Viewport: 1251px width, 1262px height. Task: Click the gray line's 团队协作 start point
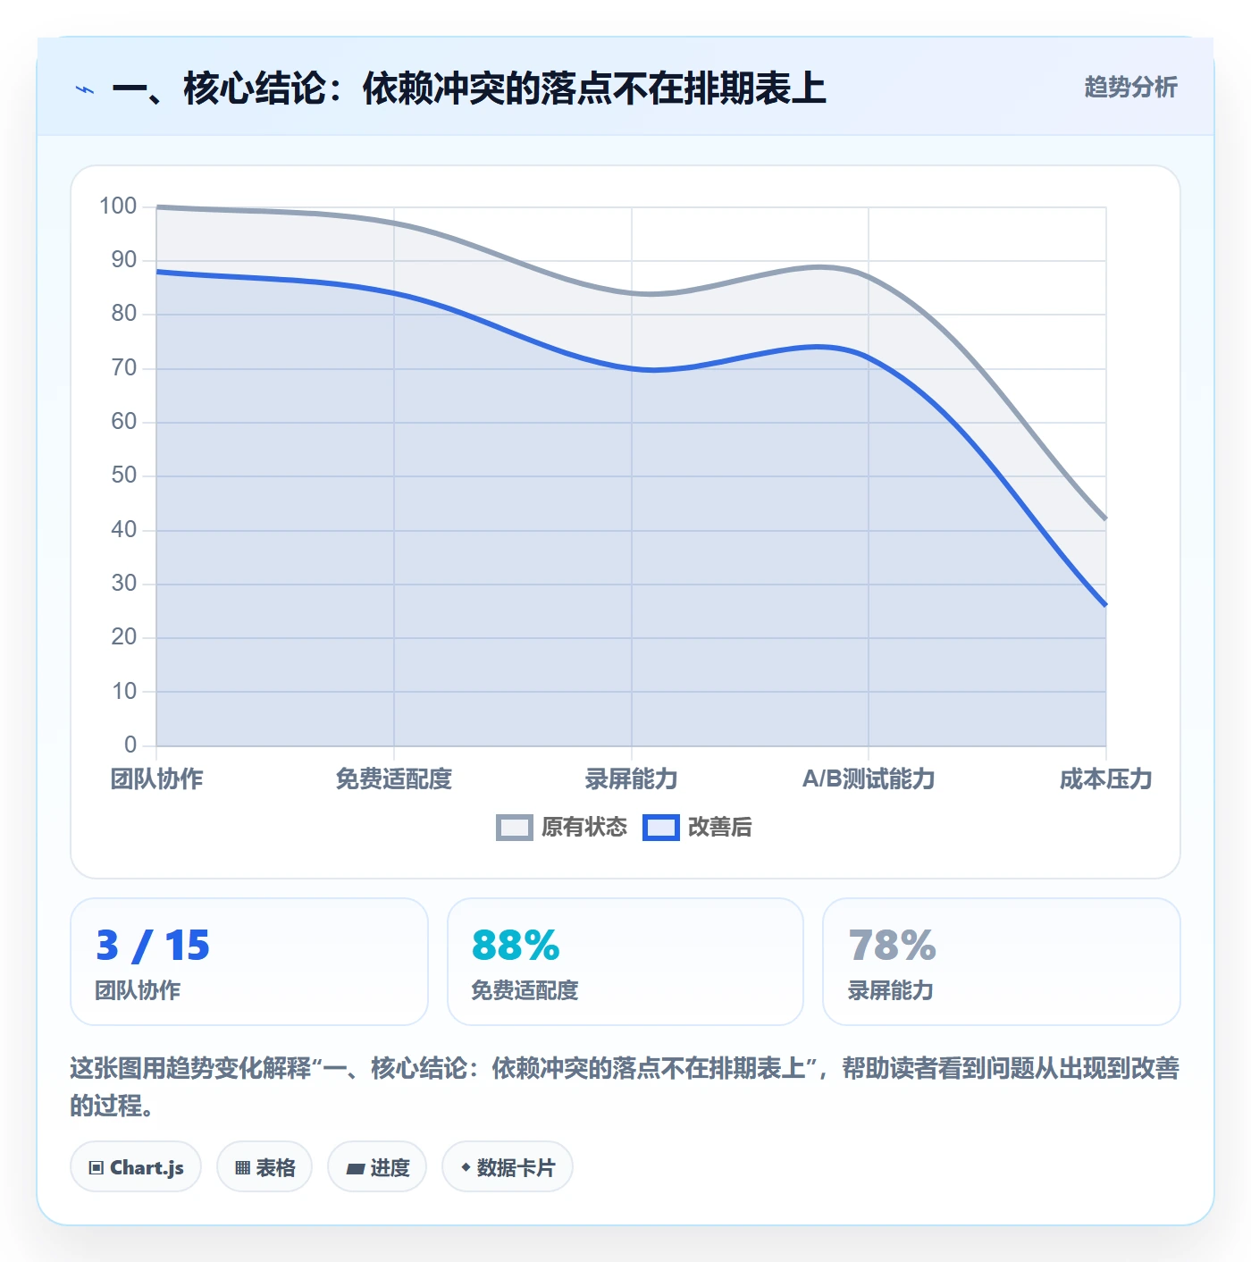[x=157, y=207]
